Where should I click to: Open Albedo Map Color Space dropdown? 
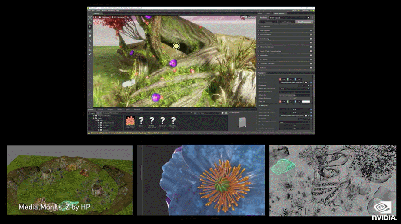pos(295,89)
